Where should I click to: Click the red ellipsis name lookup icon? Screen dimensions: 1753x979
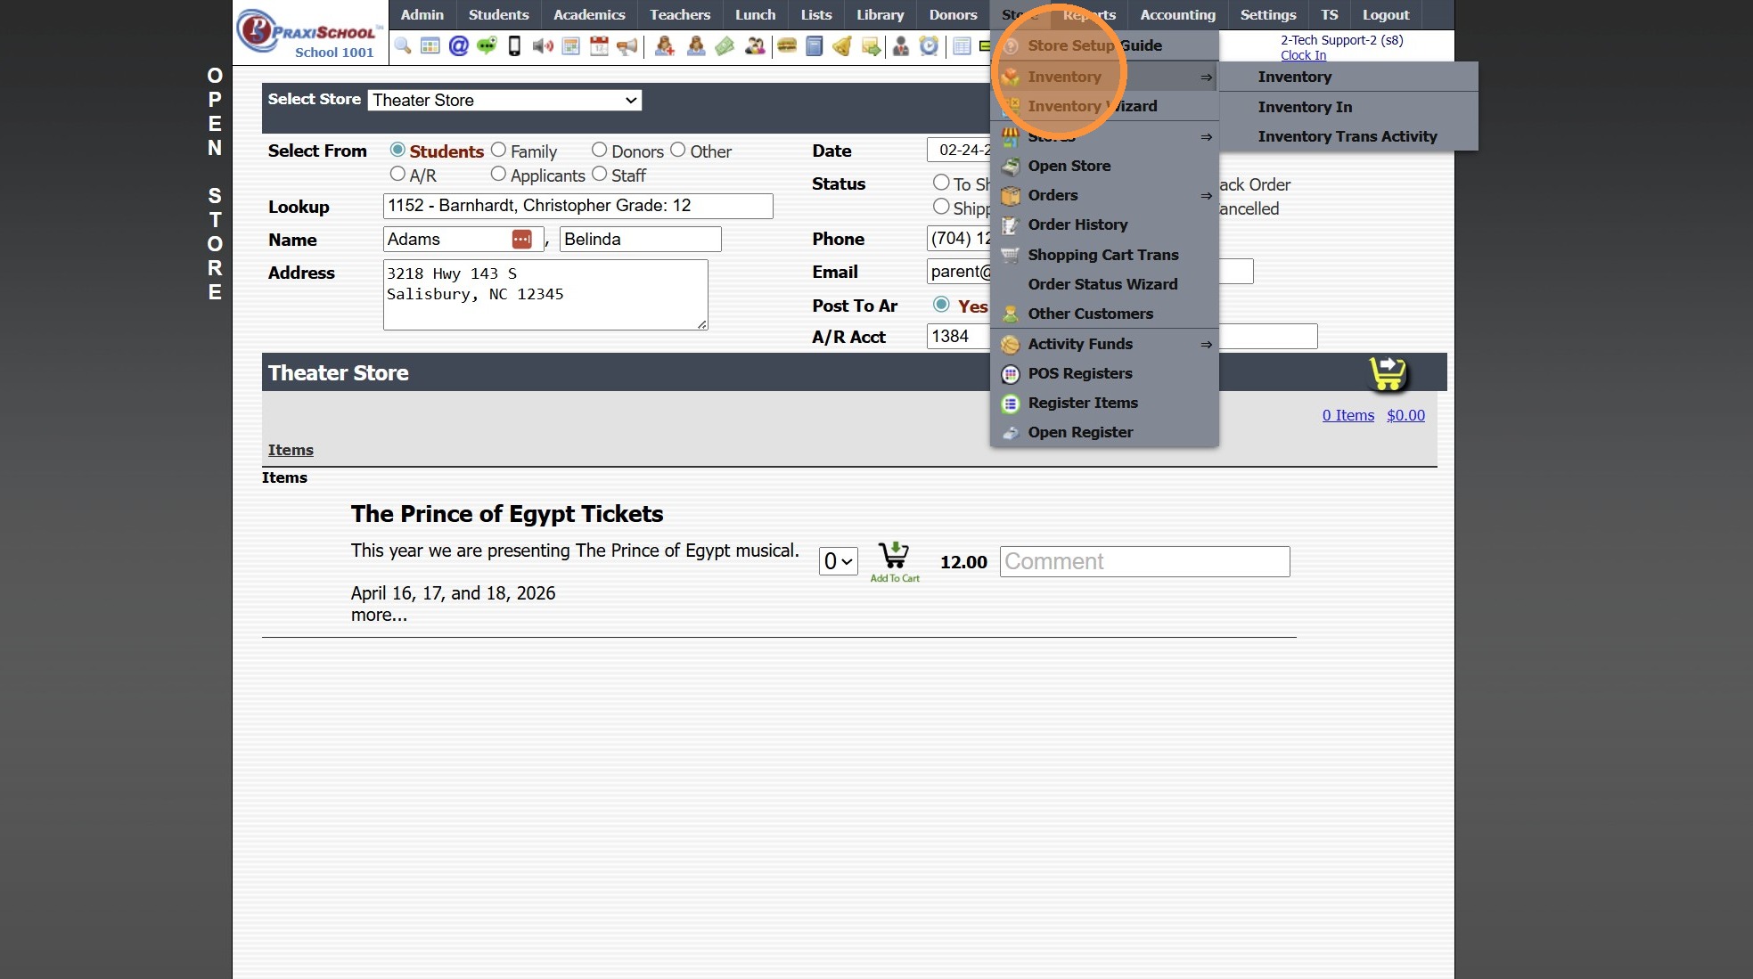522,240
